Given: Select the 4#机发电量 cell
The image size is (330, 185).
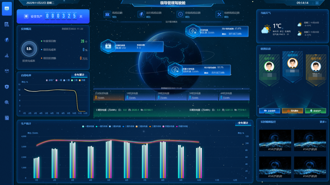Looking at the screenshot, I should pos(234,96).
